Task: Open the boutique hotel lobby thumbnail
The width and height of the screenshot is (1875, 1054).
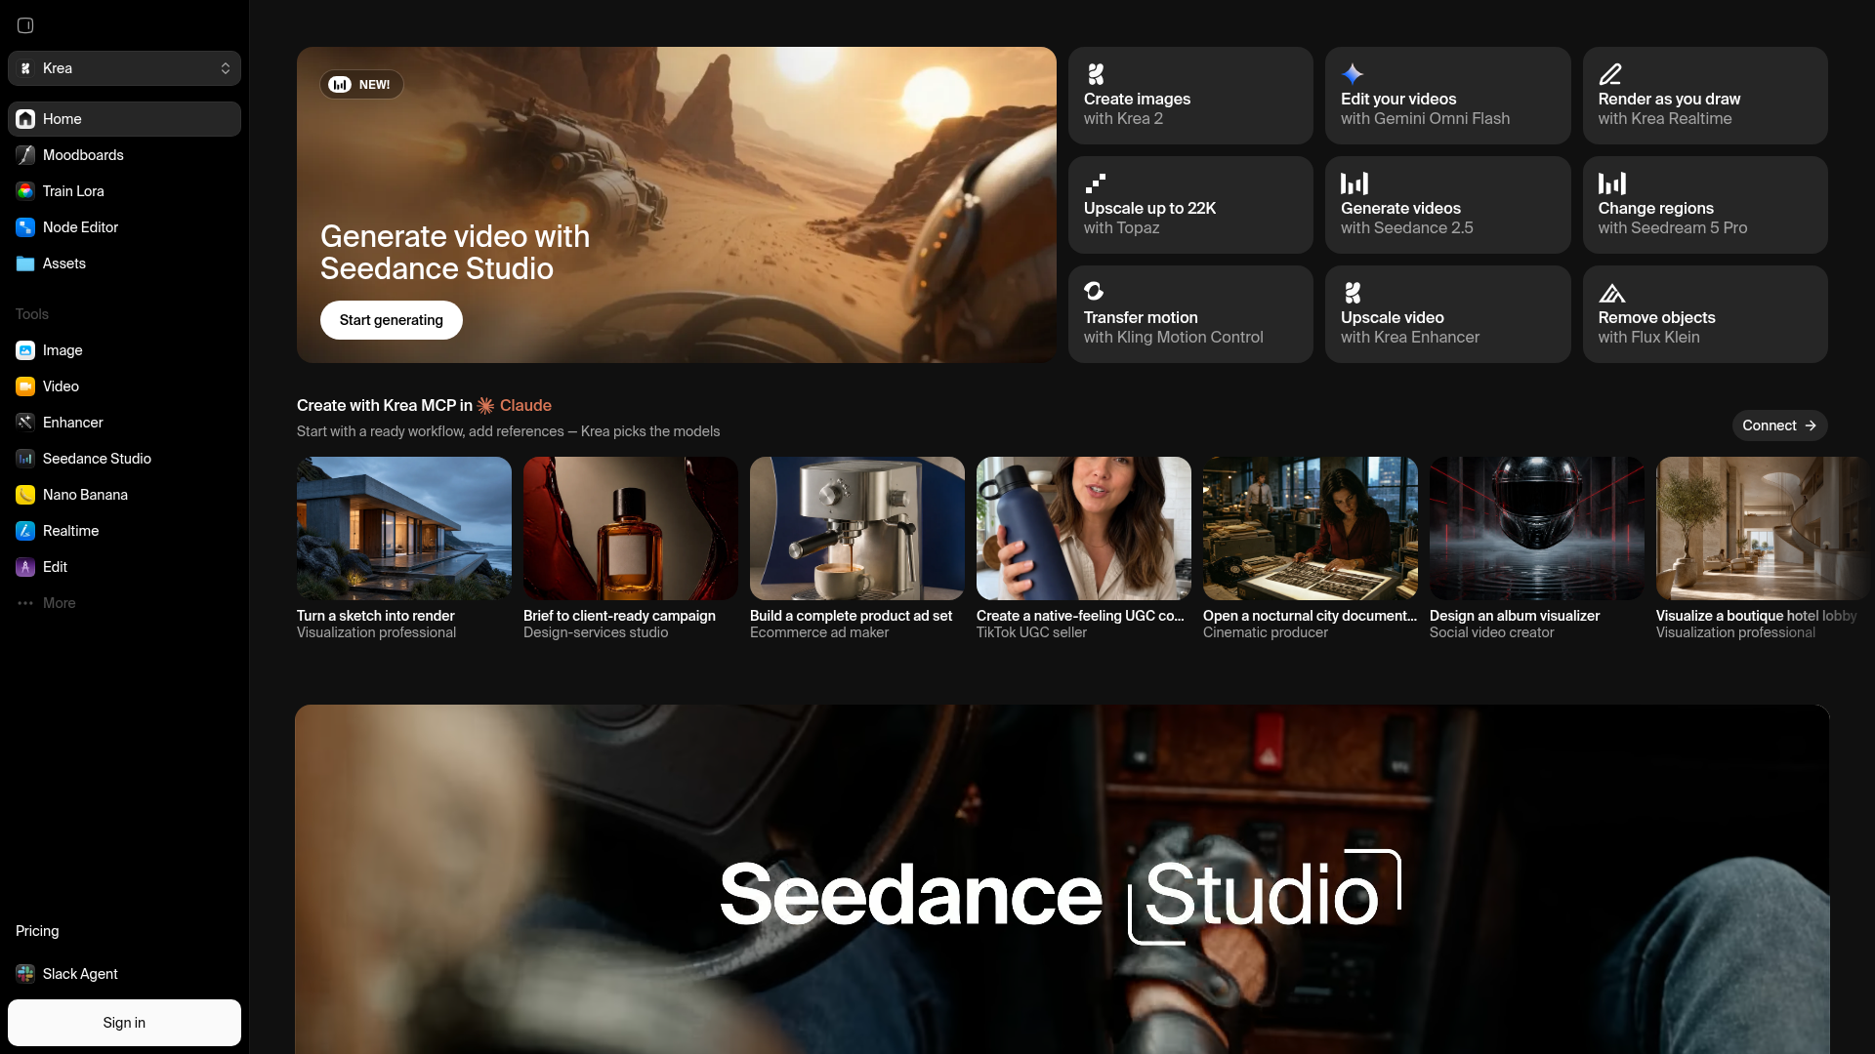Action: [x=1764, y=528]
